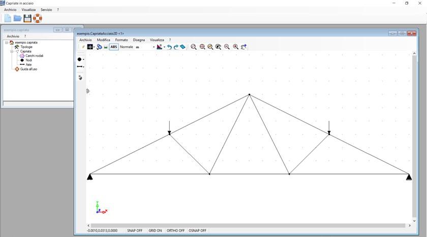Open Guida all'uso from the tree
The image size is (427, 237).
[28, 69]
